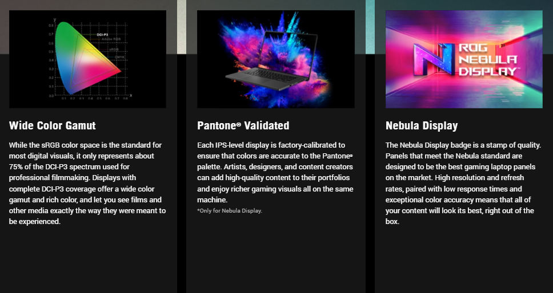The width and height of the screenshot is (553, 293).
Task: Click the CMYK label on the chart
Action: click(120, 57)
